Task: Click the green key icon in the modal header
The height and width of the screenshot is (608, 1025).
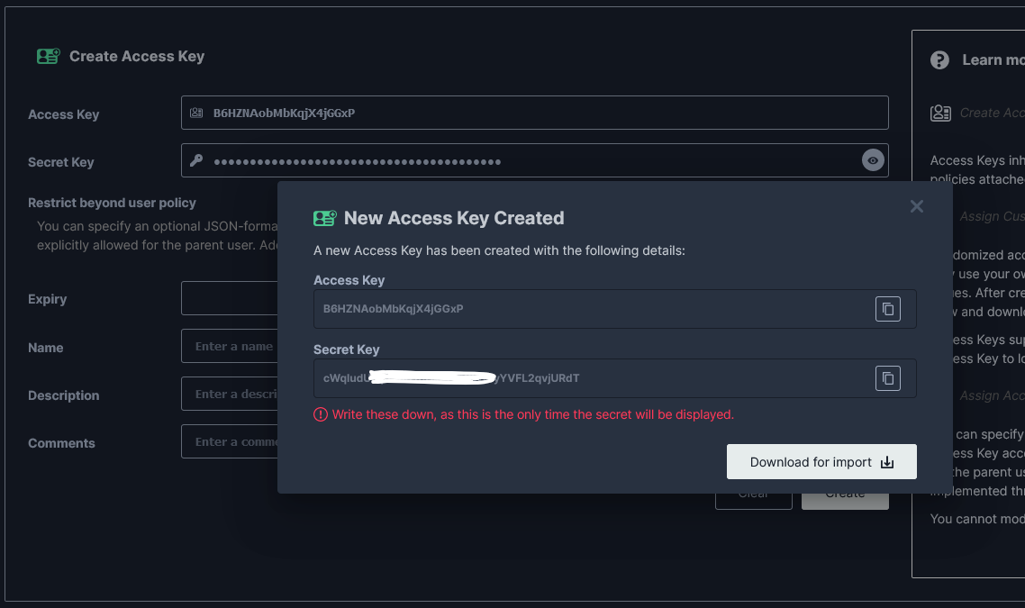Action: point(325,217)
